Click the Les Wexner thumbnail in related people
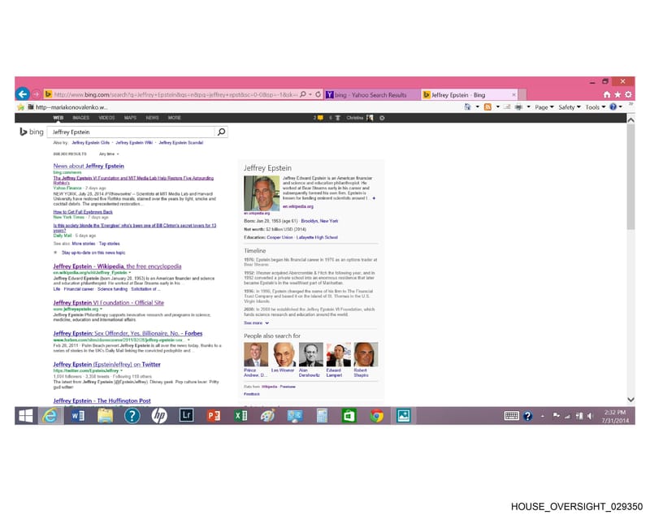Screen dimensions: 650x515 [x=284, y=354]
